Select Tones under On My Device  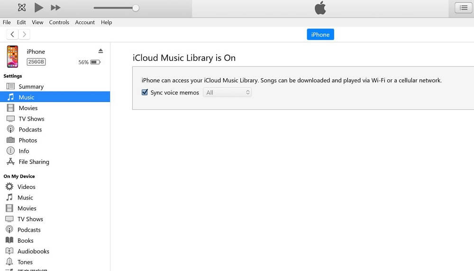tap(25, 262)
